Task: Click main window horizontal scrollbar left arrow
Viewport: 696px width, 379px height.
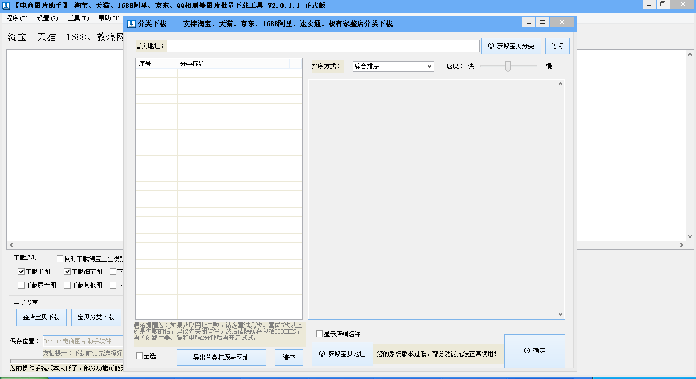Action: 12,245
